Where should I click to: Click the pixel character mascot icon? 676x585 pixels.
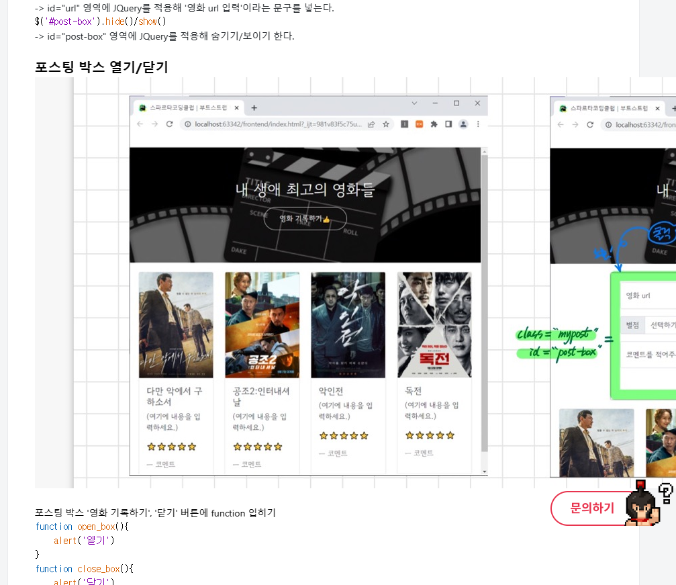point(642,504)
